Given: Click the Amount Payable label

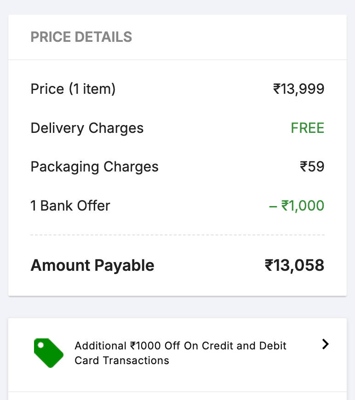Looking at the screenshot, I should point(92,265).
